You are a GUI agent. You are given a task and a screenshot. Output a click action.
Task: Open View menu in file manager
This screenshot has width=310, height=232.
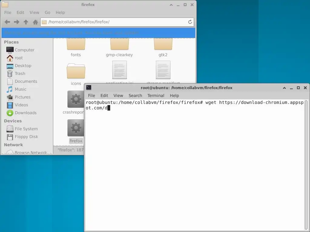pos(35,12)
